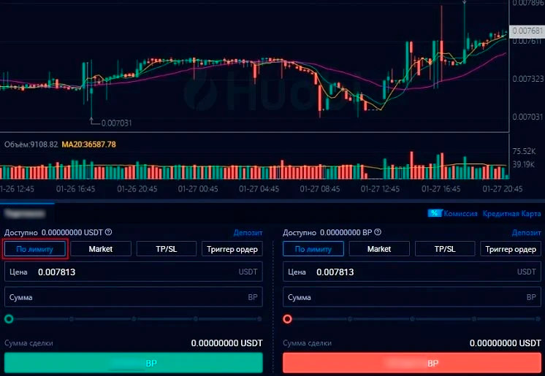Switch to Триггер ордер in buy panel
This screenshot has height=376, width=545.
point(232,249)
